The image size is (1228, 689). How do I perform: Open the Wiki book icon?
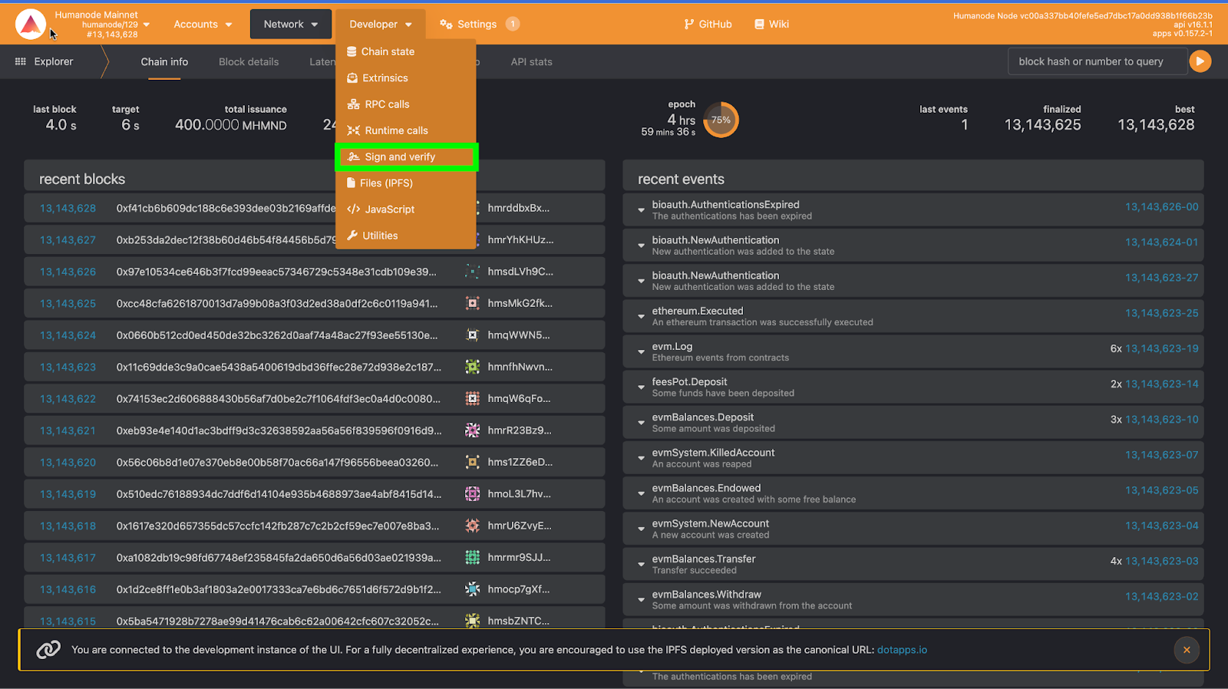pos(759,25)
